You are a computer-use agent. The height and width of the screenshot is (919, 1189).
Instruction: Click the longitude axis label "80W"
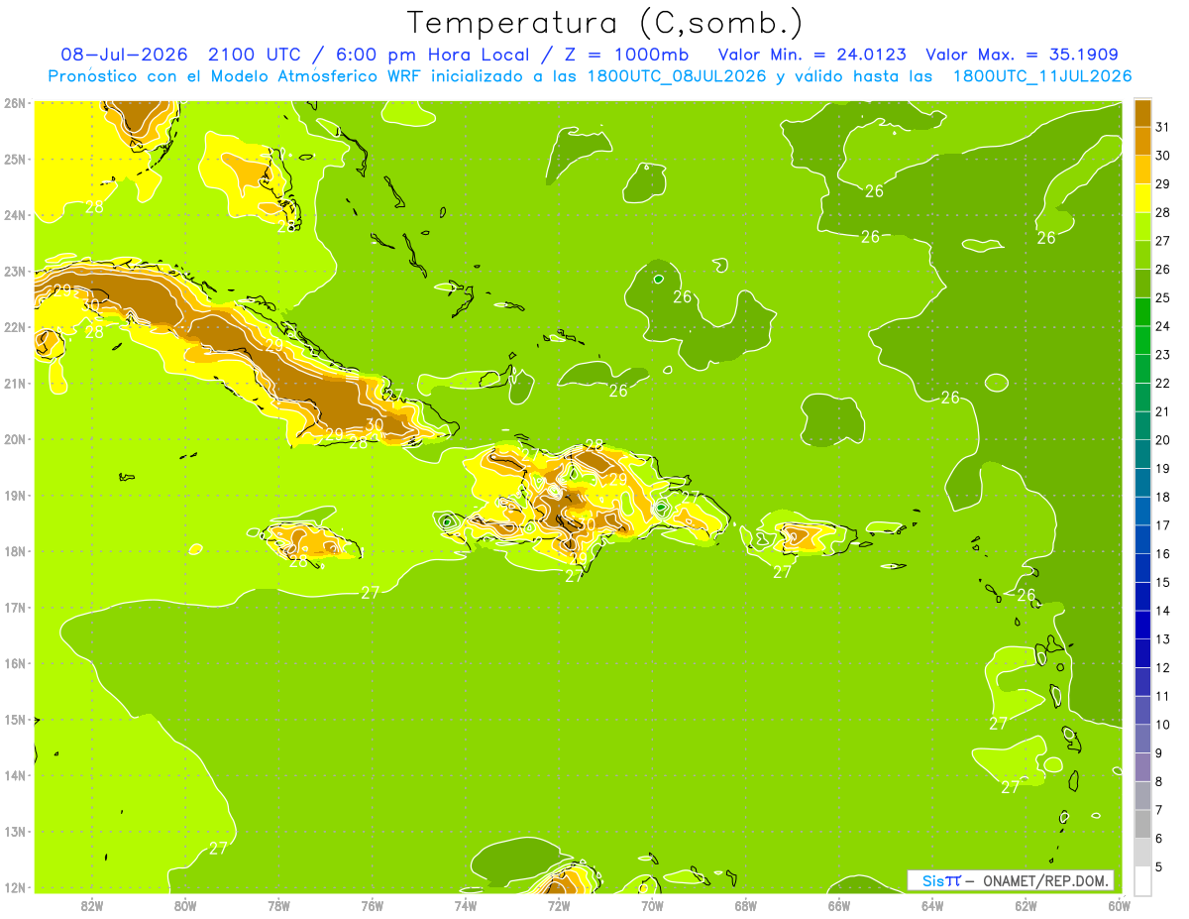[x=185, y=904]
